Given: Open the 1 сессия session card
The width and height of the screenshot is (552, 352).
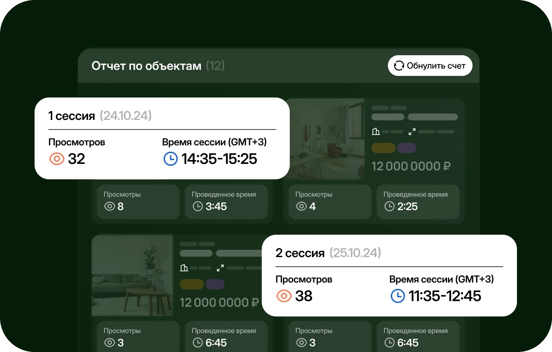Looking at the screenshot, I should pyautogui.click(x=71, y=116).
